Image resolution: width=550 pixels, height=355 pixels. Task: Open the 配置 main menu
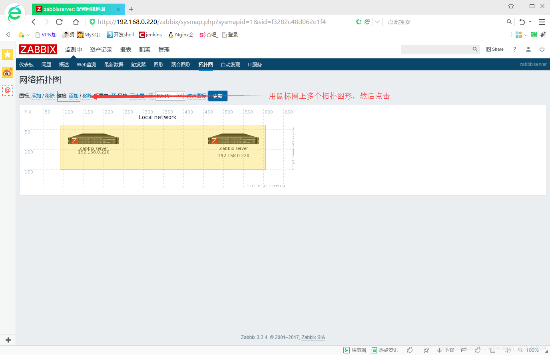145,50
